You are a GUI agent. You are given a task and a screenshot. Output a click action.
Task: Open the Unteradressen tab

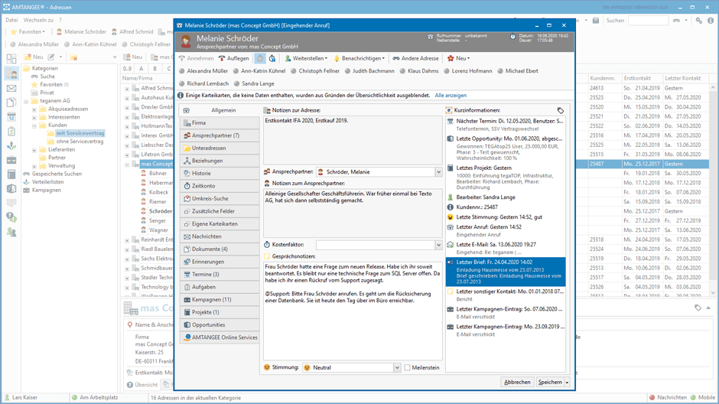point(220,148)
